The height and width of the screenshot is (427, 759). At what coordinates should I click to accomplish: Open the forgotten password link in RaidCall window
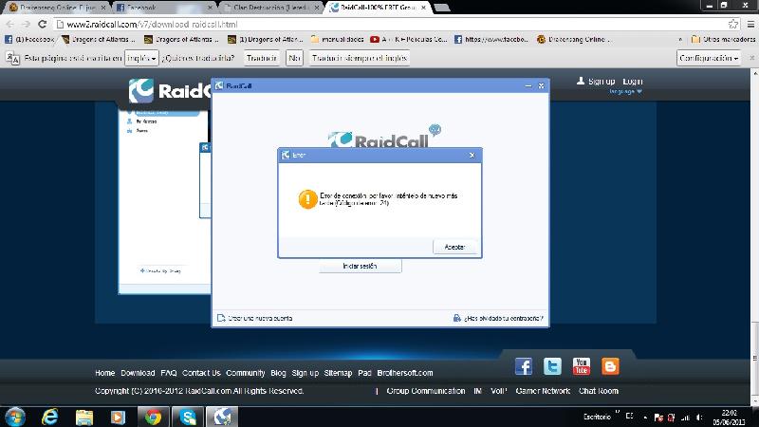coord(498,318)
